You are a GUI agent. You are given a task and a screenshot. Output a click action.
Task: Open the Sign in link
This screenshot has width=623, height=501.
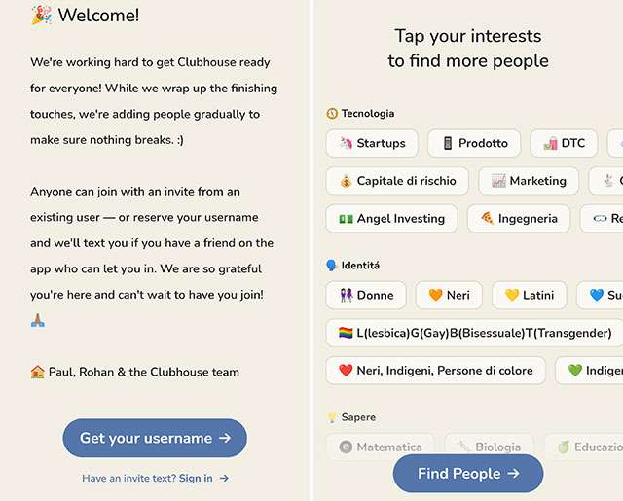(x=196, y=478)
